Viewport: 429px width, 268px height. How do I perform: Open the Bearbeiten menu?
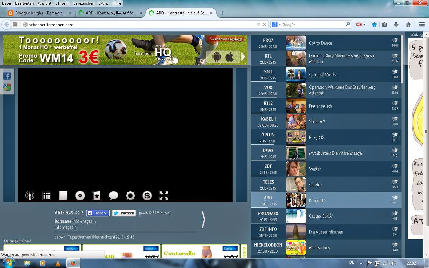tap(24, 3)
